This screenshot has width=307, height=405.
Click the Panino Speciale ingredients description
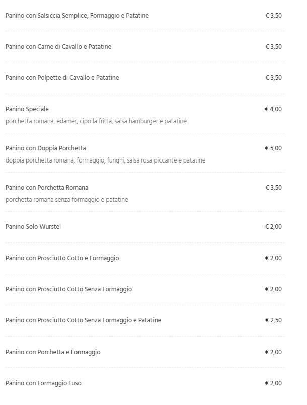96,121
